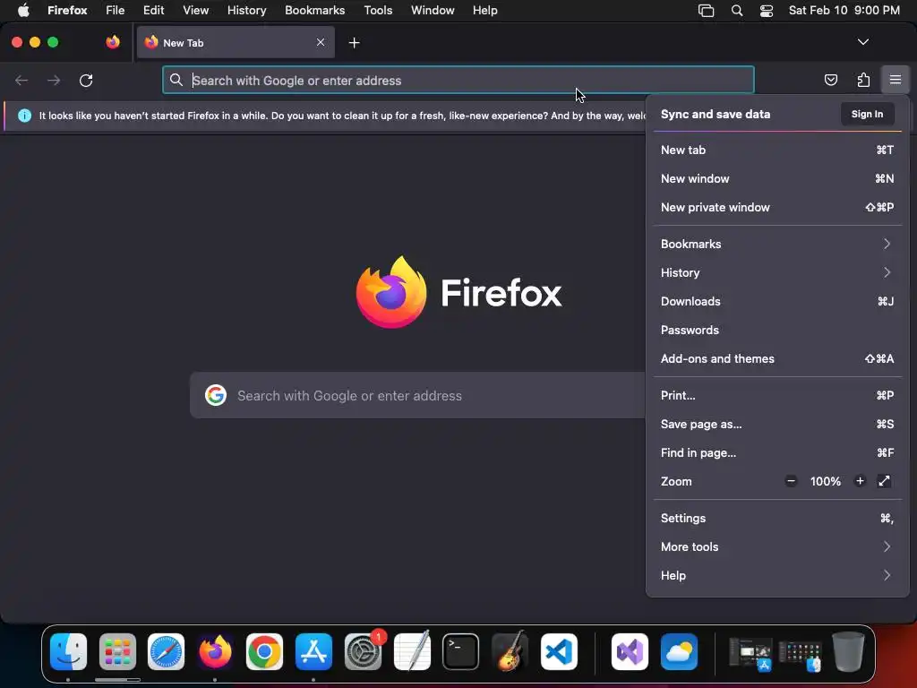The height and width of the screenshot is (688, 917).
Task: Choose Print... from the menu
Action: tap(777, 395)
